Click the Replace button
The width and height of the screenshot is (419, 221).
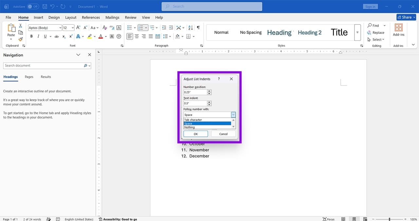(376, 33)
